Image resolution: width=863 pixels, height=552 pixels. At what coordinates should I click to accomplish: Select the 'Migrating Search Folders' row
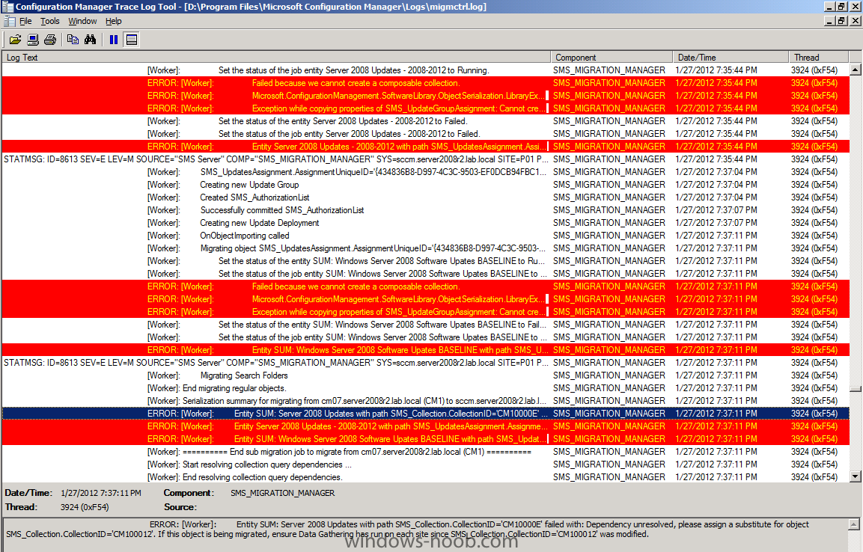425,375
